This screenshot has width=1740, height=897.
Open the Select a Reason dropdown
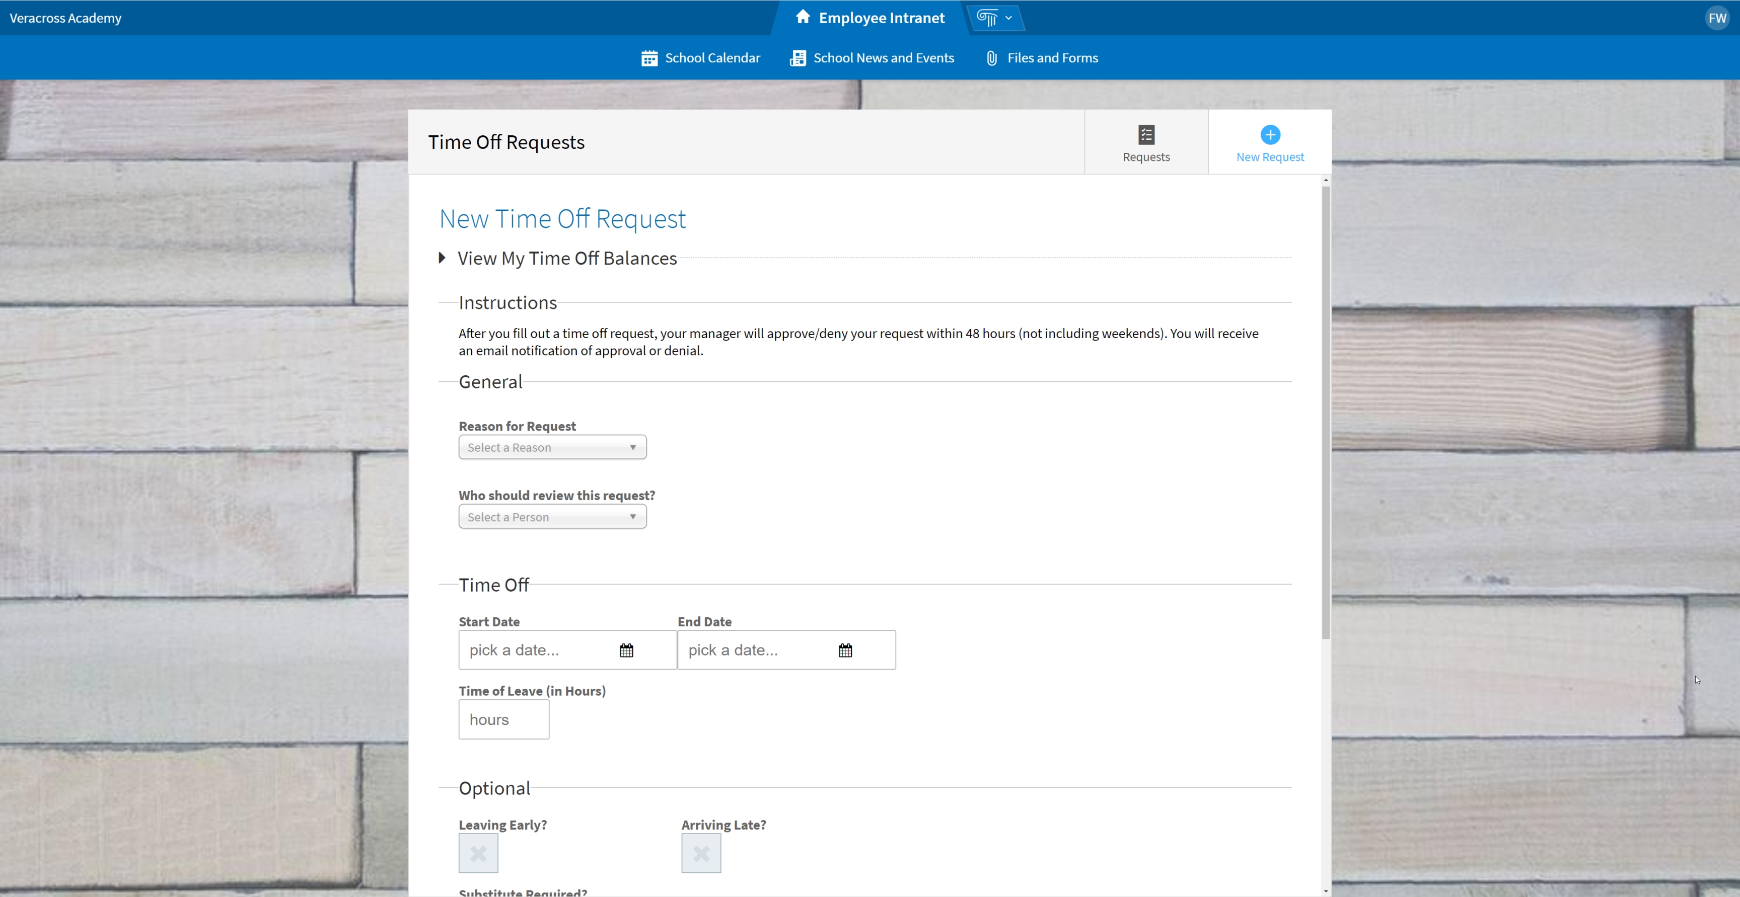(x=552, y=447)
